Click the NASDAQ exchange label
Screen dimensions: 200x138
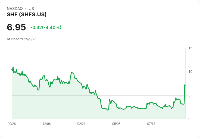click(15, 8)
